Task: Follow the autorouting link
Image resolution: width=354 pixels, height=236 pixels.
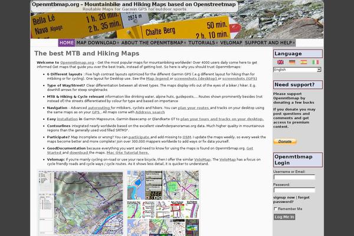Action: pos(99,108)
